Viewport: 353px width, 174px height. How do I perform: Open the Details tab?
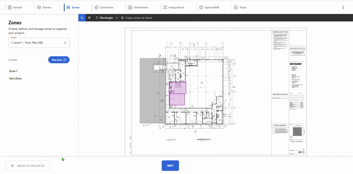[x=15, y=7]
